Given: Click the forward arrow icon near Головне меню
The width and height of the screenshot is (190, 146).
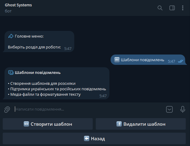Looking at the screenshot, I should click(11, 36).
